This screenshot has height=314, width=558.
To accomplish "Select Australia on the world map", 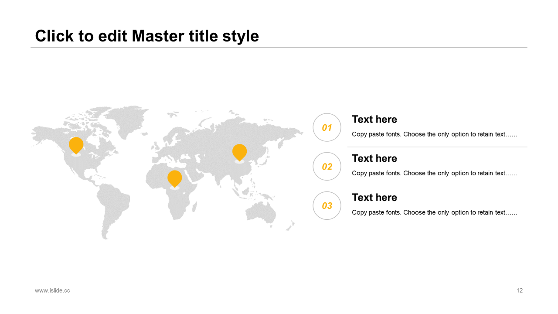I will point(261,213).
